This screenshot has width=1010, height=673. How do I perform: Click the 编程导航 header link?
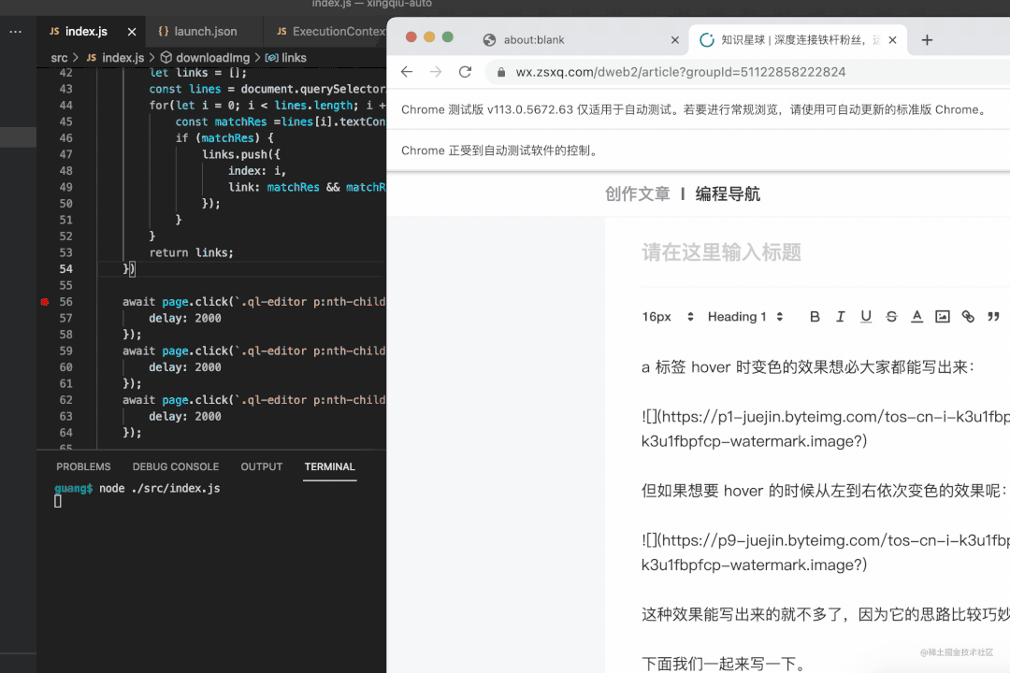728,193
